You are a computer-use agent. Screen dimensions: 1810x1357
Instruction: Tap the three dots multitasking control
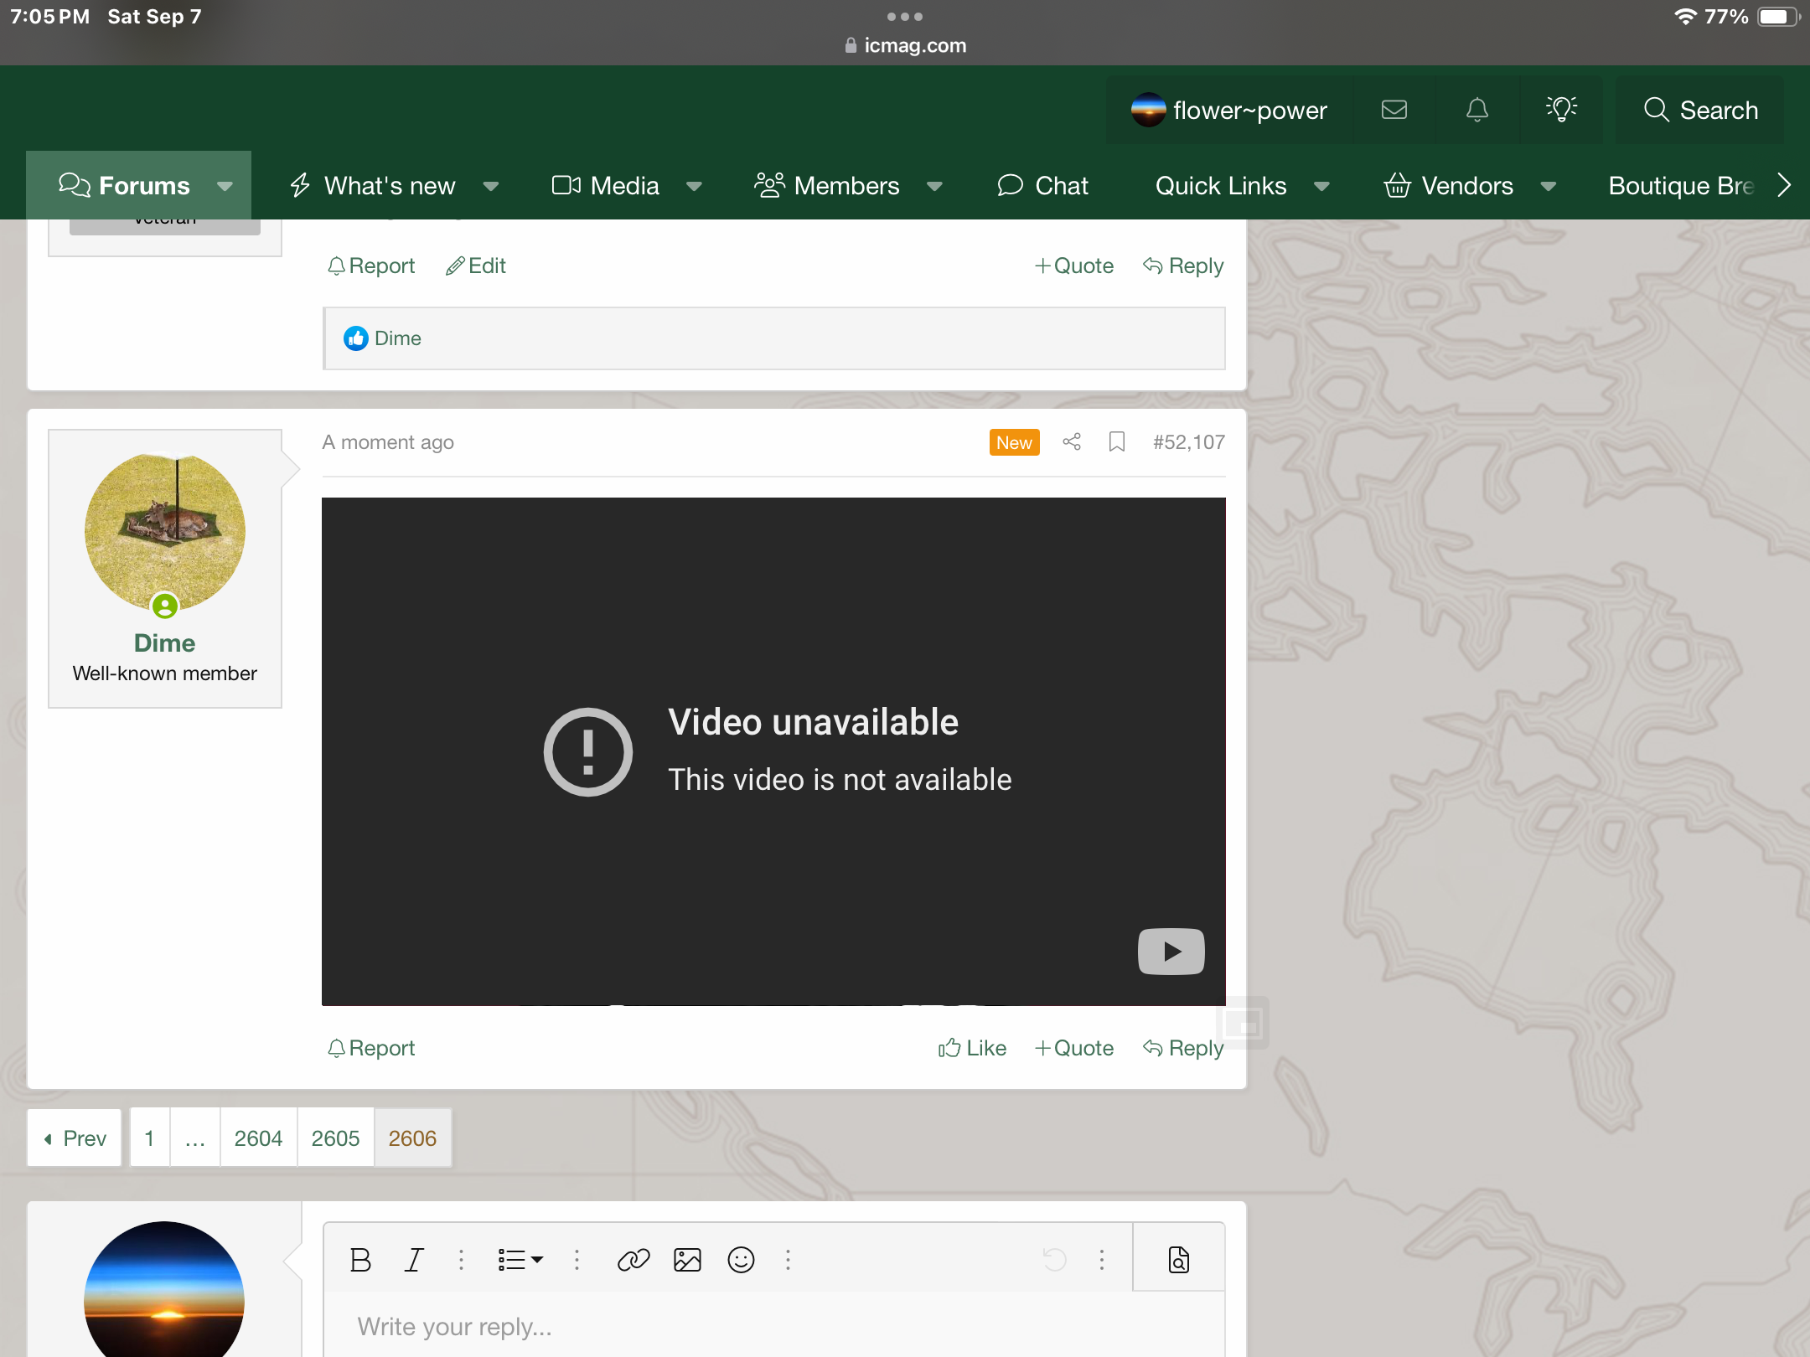coord(905,16)
